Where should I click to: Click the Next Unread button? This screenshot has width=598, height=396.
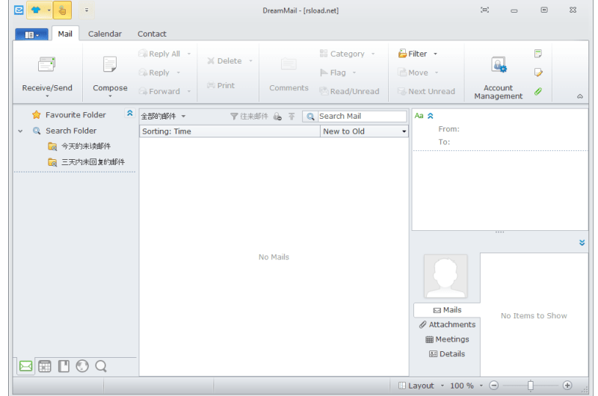tap(426, 91)
